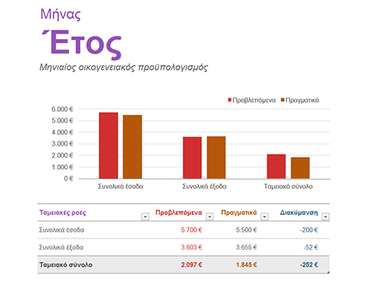Click the Προβλεπόμενα table header

pyautogui.click(x=178, y=213)
